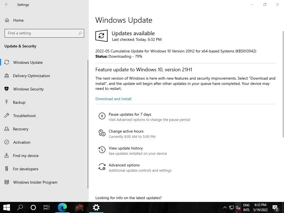Open the Windows Start menu
284x213 pixels.
7,207
